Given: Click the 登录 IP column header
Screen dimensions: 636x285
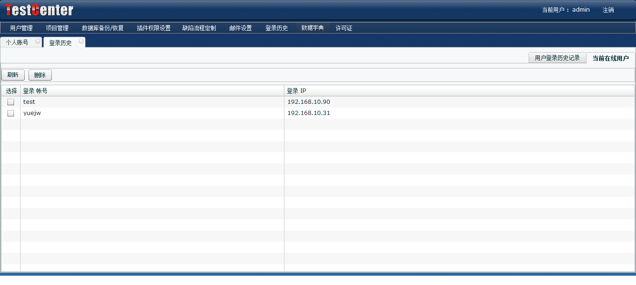Looking at the screenshot, I should click(x=297, y=91).
